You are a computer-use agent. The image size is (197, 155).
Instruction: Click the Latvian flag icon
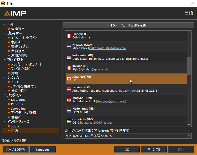pos(69,89)
